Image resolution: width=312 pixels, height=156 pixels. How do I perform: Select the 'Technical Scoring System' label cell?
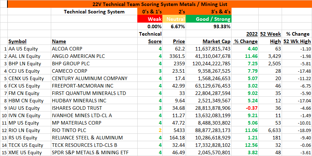click(x=94, y=12)
